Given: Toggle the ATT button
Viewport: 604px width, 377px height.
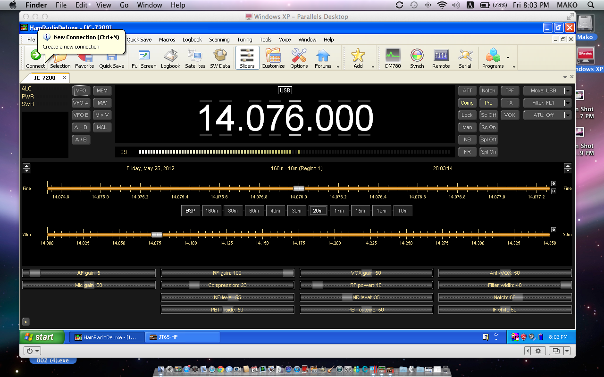Looking at the screenshot, I should (x=467, y=90).
